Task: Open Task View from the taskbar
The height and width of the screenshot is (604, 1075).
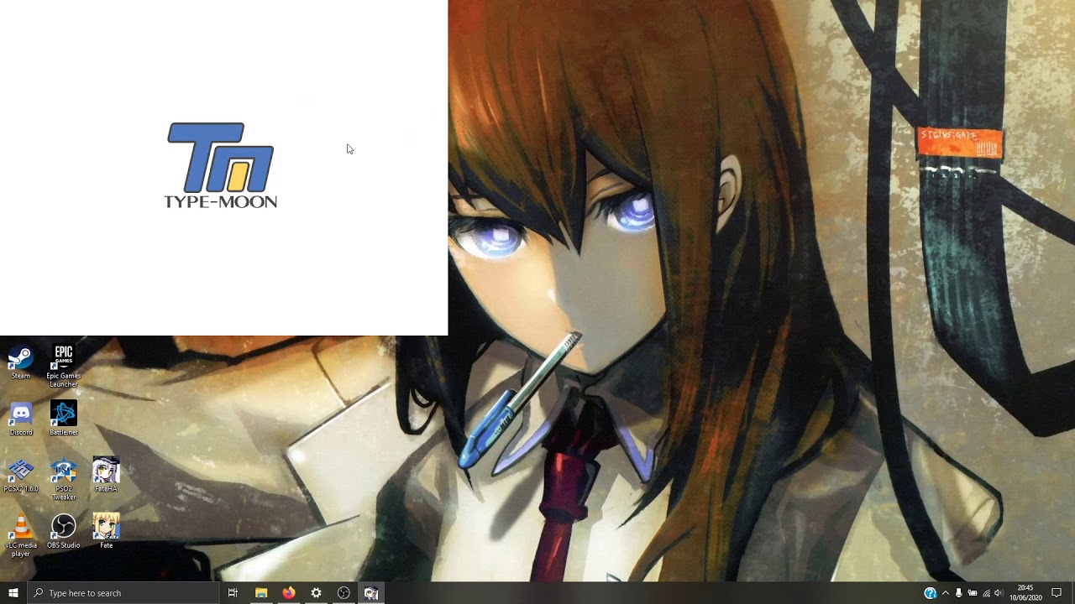Action: coord(233,593)
